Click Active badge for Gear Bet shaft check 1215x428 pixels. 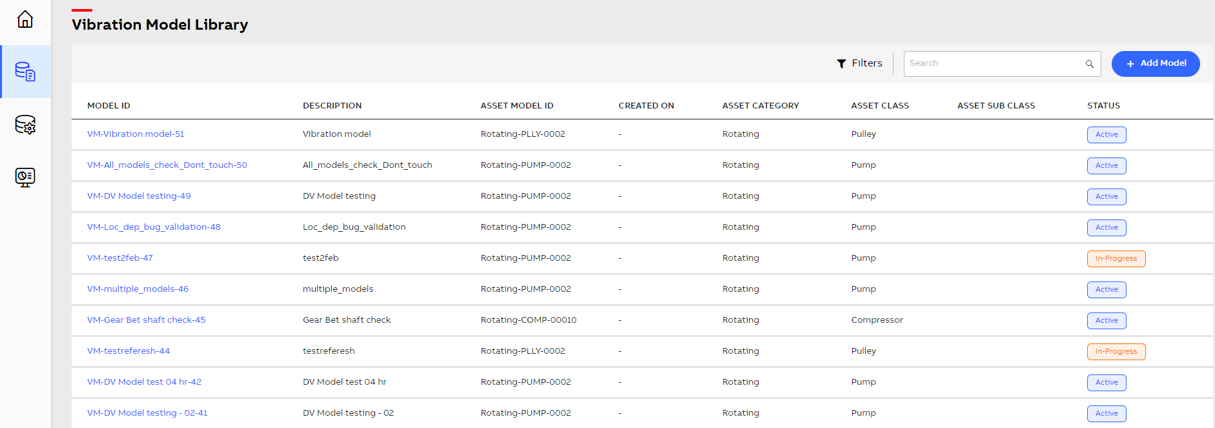point(1107,321)
